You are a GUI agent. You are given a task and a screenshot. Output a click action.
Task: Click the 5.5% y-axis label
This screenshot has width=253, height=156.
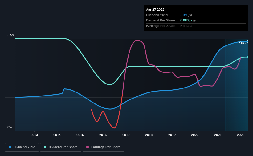click(x=11, y=35)
